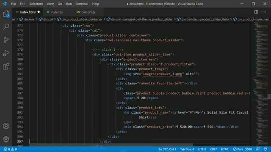Split the editor to the right
The height and width of the screenshot is (152, 271).
pos(256,12)
